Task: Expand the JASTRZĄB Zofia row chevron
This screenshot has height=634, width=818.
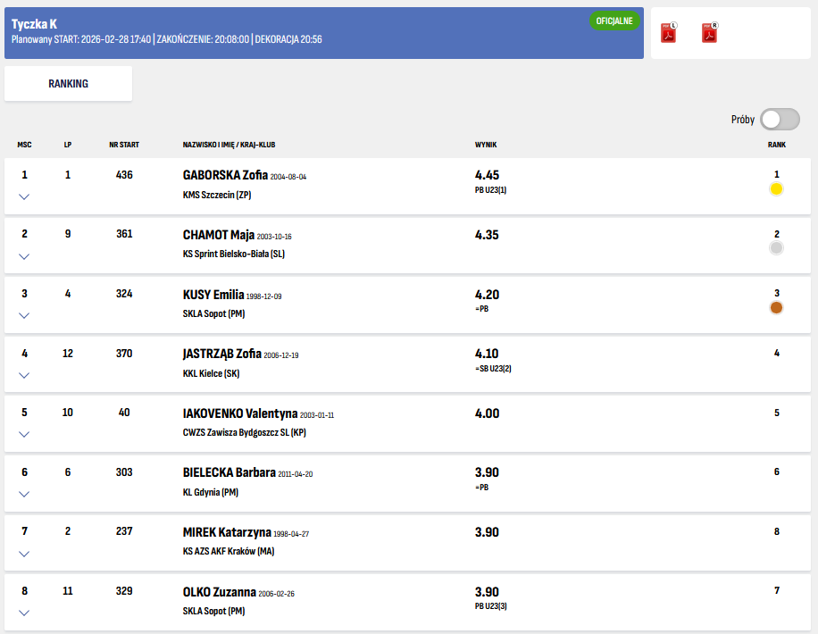Action: tap(24, 375)
